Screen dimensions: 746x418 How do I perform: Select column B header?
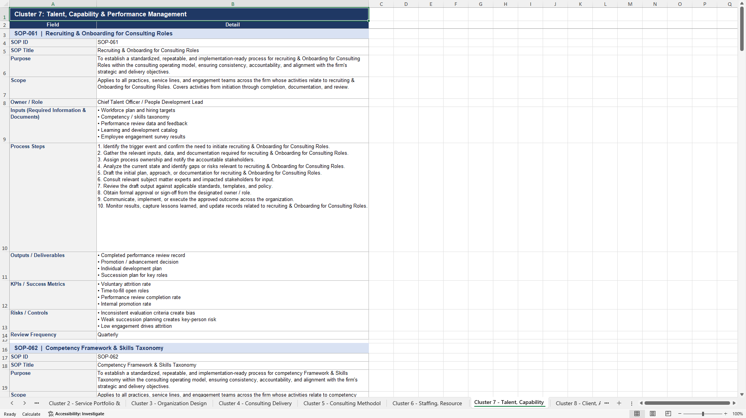[232, 4]
